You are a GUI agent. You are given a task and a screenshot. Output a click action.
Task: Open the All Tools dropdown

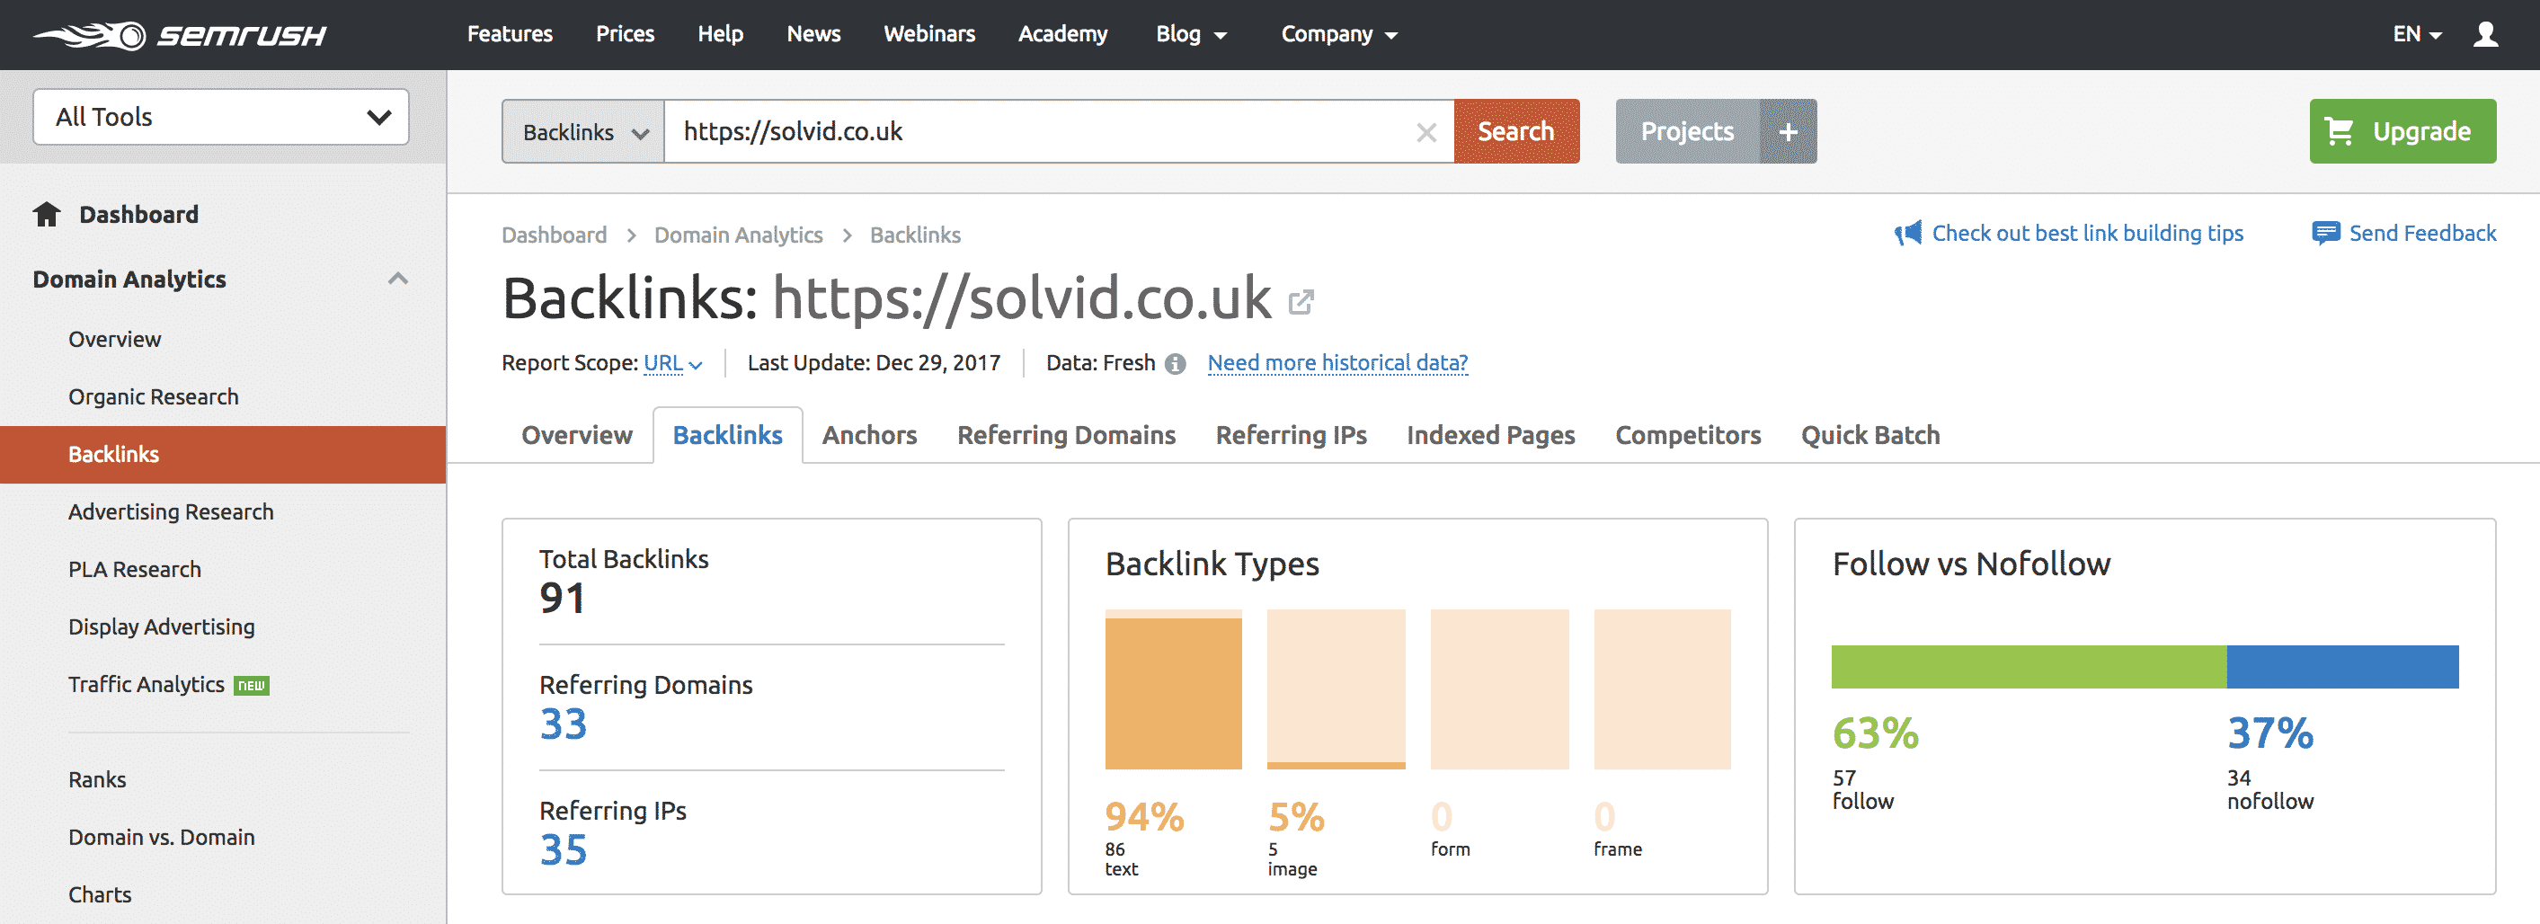click(x=221, y=118)
